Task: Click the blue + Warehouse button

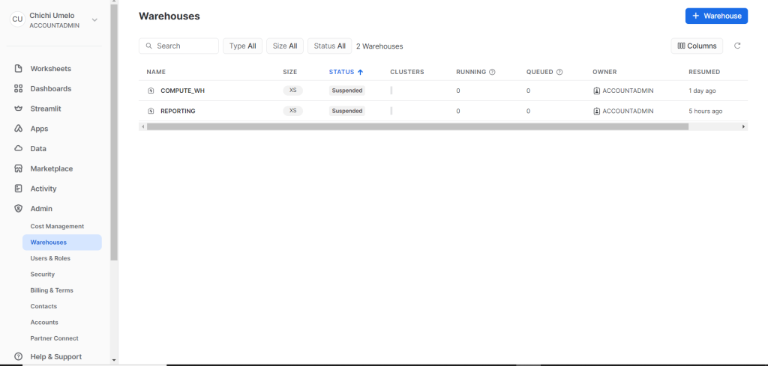Action: pyautogui.click(x=716, y=16)
